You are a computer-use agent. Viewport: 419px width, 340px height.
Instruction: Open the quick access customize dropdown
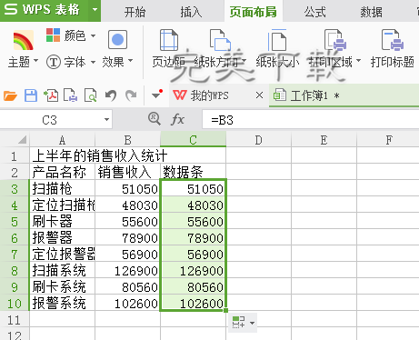(157, 95)
